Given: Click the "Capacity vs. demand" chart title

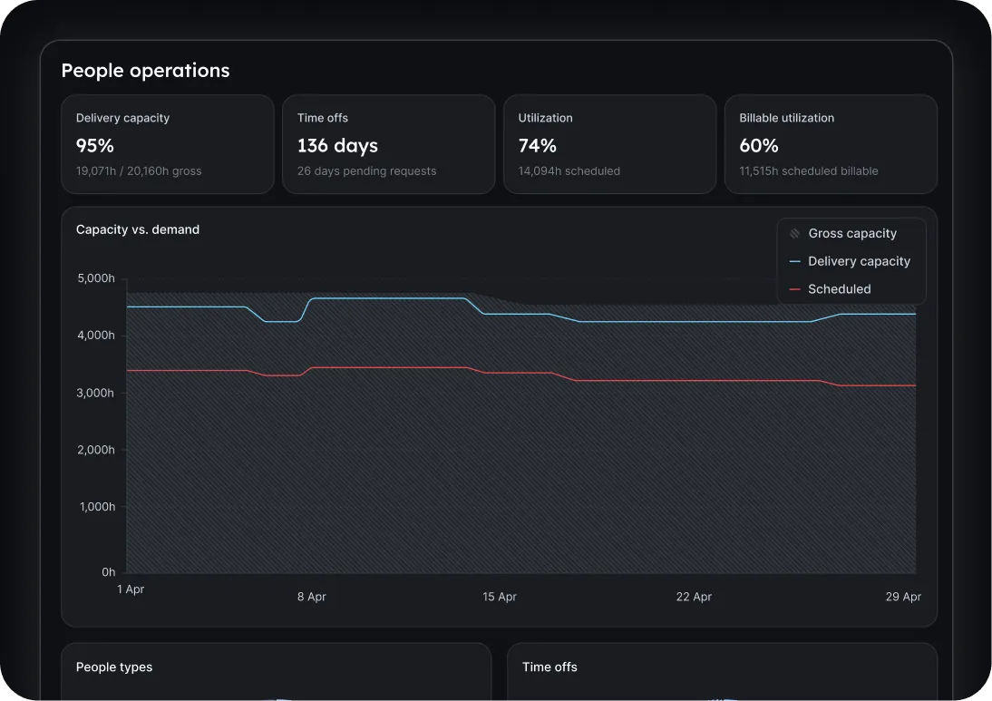Looking at the screenshot, I should tap(138, 229).
